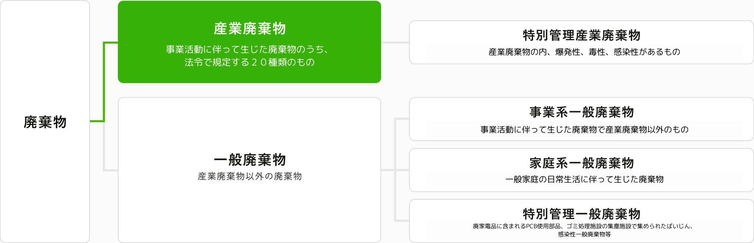
Task: Select the 一般廃棄物 box
Action: point(249,170)
